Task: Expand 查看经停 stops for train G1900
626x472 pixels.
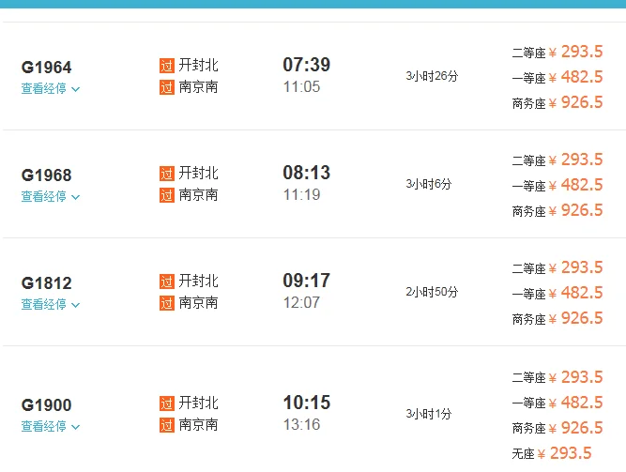Action: pos(51,427)
